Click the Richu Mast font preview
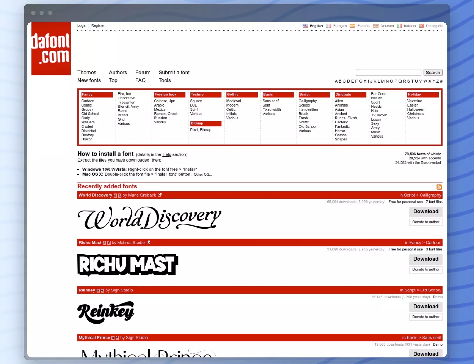Image resolution: width=474 pixels, height=364 pixels. 128,265
